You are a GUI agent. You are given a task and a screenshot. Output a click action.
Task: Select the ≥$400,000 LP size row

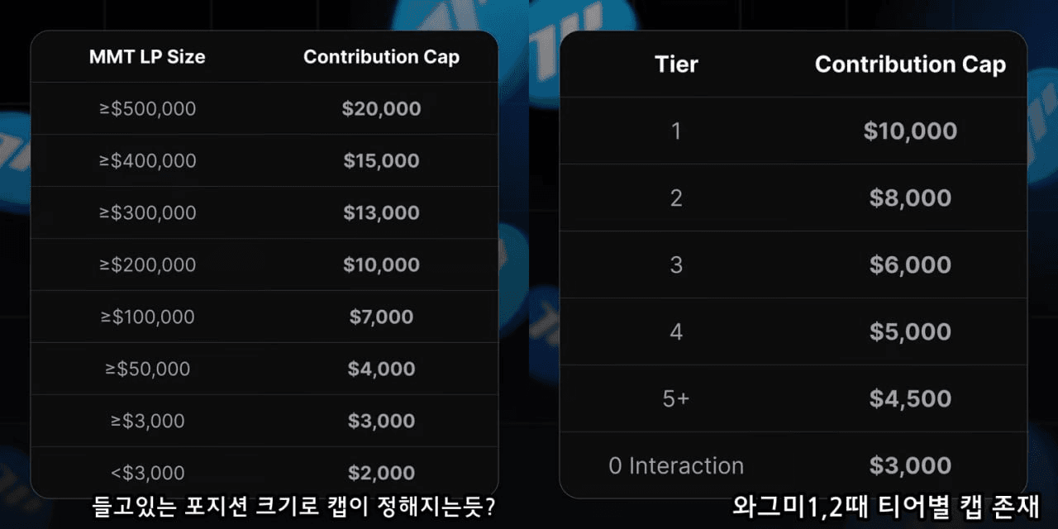(x=147, y=161)
